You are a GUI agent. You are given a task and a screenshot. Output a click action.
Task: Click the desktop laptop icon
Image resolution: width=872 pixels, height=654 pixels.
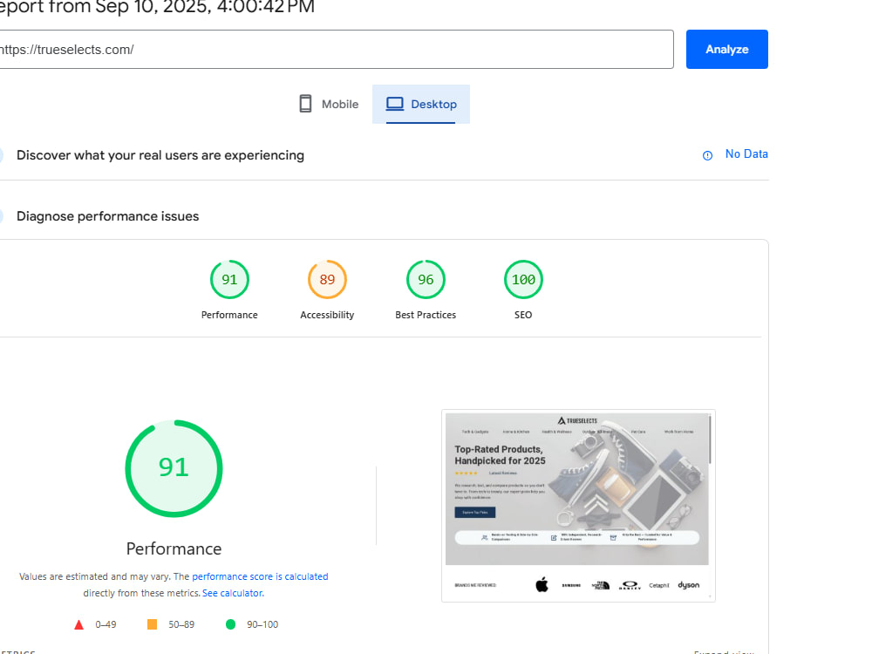tap(395, 104)
